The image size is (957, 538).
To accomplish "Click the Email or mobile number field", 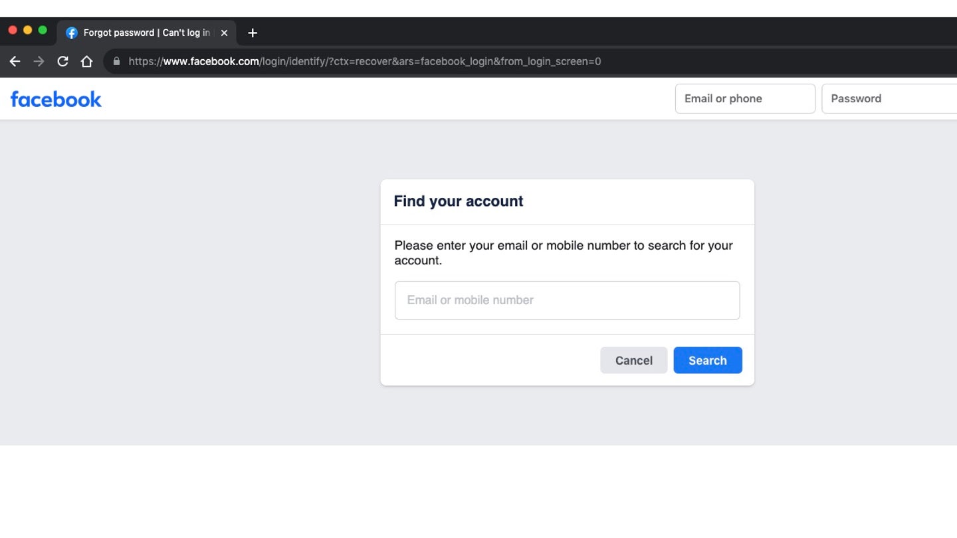I will [x=567, y=300].
